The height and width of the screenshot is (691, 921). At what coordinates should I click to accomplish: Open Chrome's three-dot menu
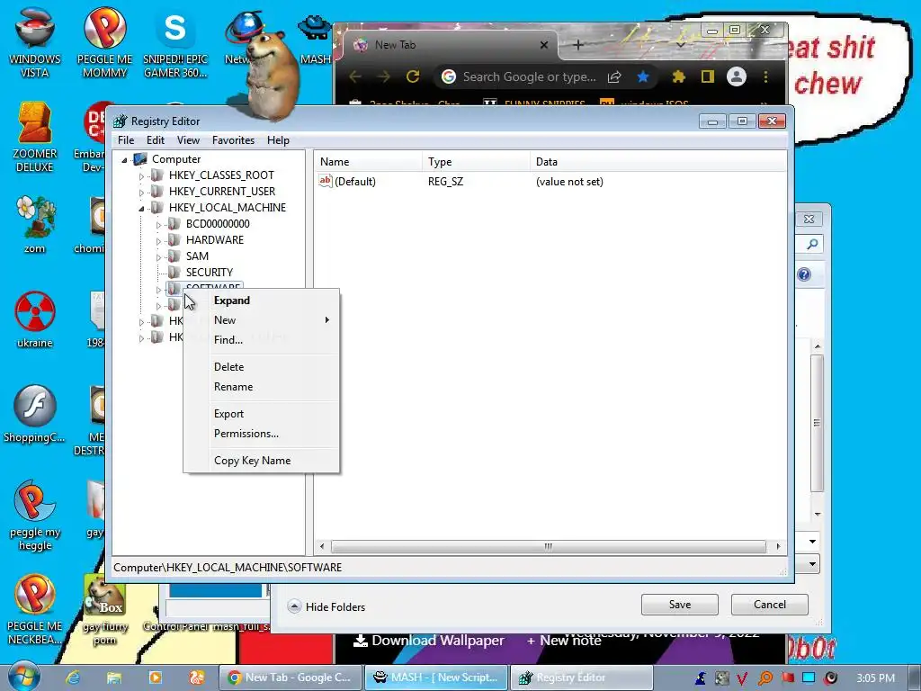coord(765,76)
